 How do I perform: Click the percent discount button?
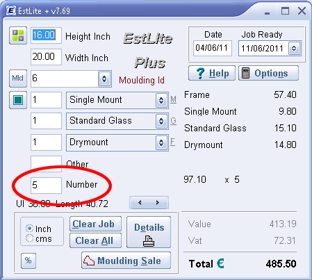(28, 261)
